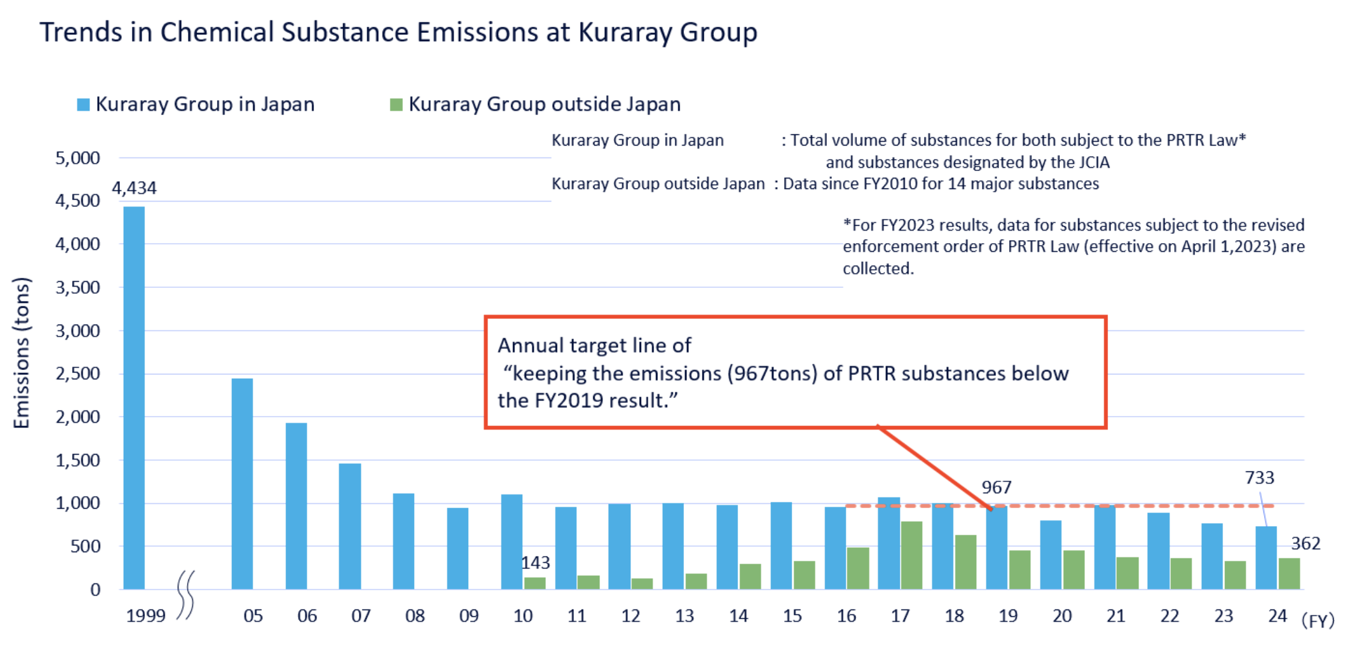Select the green bar for FY 18
The image size is (1348, 648).
[966, 562]
